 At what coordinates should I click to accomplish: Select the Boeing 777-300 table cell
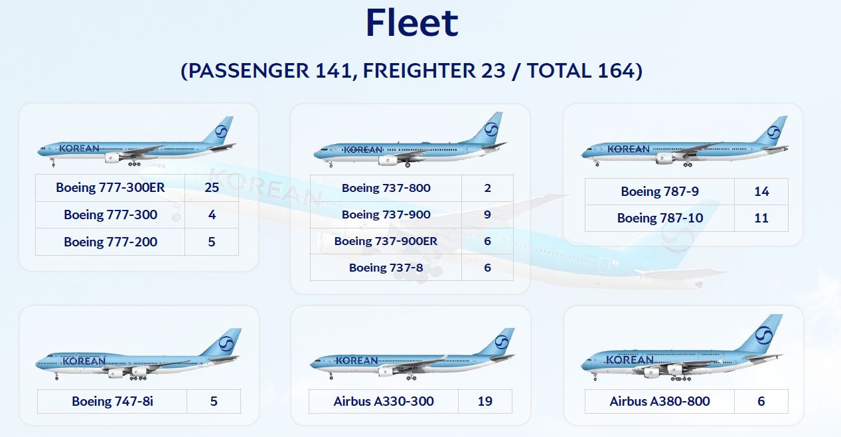pos(110,215)
